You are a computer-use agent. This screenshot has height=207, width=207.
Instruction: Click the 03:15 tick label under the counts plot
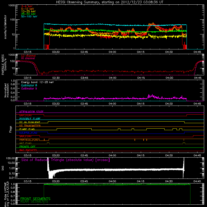point(28,52)
